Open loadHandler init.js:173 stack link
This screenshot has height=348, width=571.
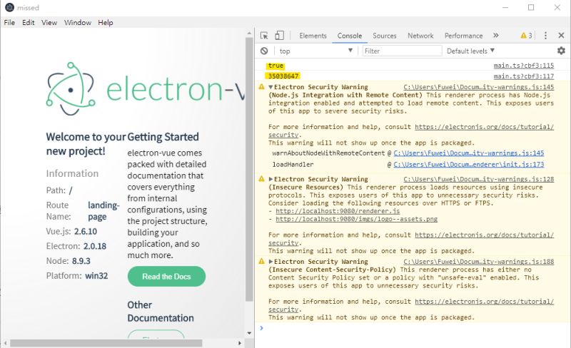[x=469, y=165]
